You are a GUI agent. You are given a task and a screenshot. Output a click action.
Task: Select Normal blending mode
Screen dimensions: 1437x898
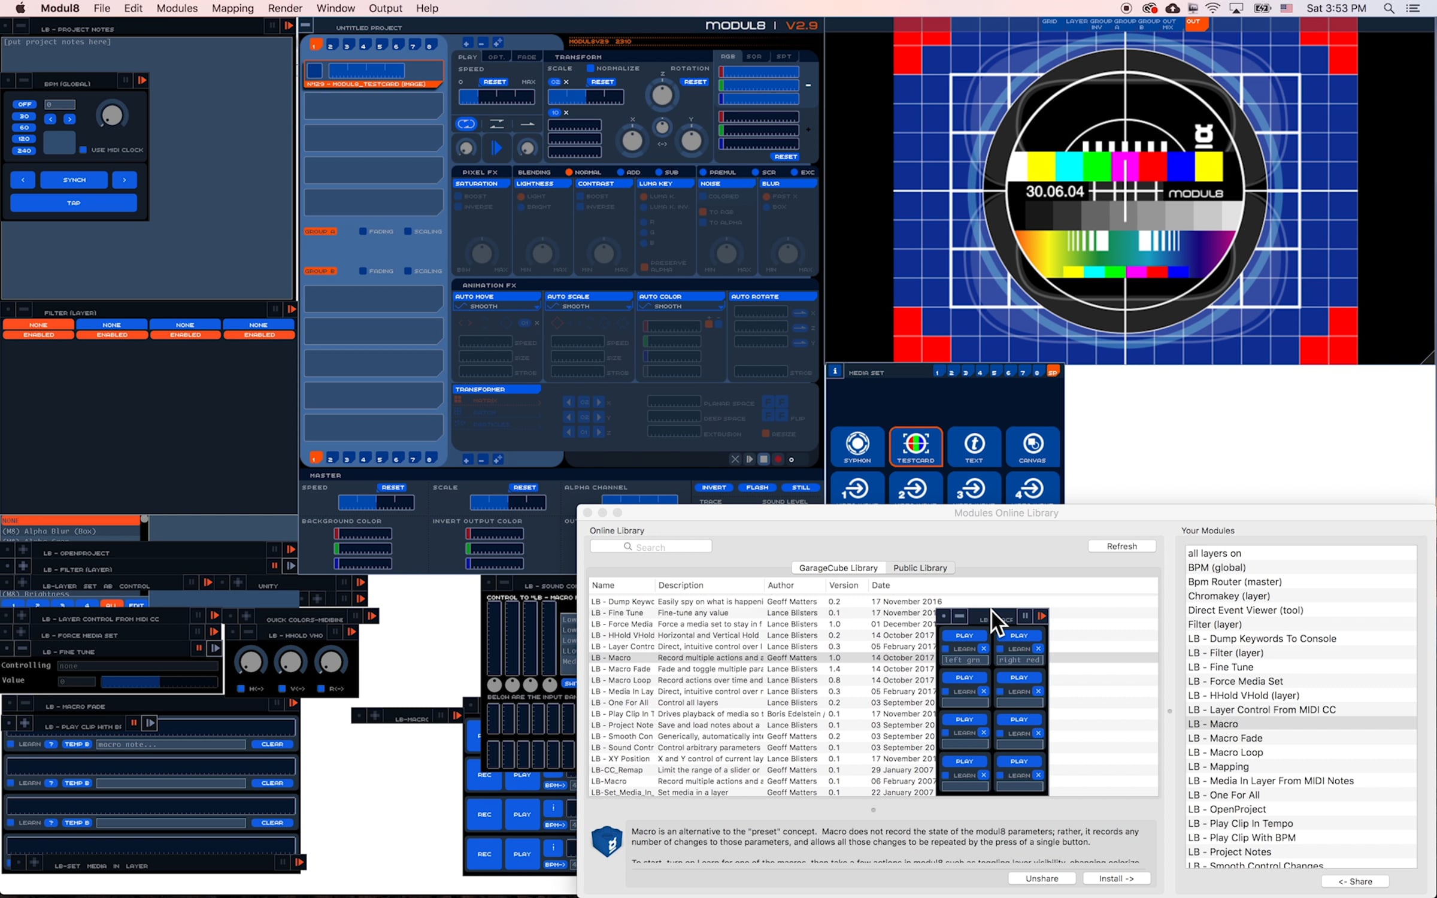point(569,172)
